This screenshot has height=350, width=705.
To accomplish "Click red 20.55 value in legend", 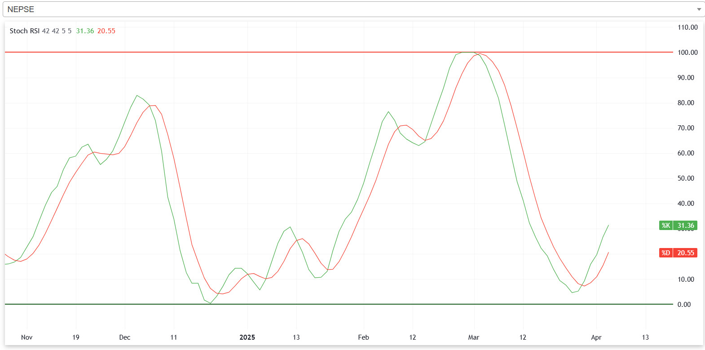I will coord(106,31).
